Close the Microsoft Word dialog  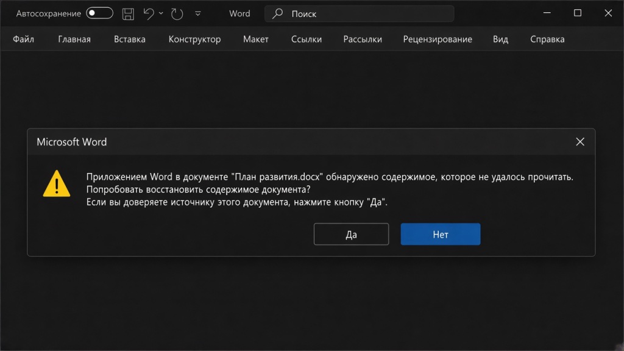click(x=580, y=141)
